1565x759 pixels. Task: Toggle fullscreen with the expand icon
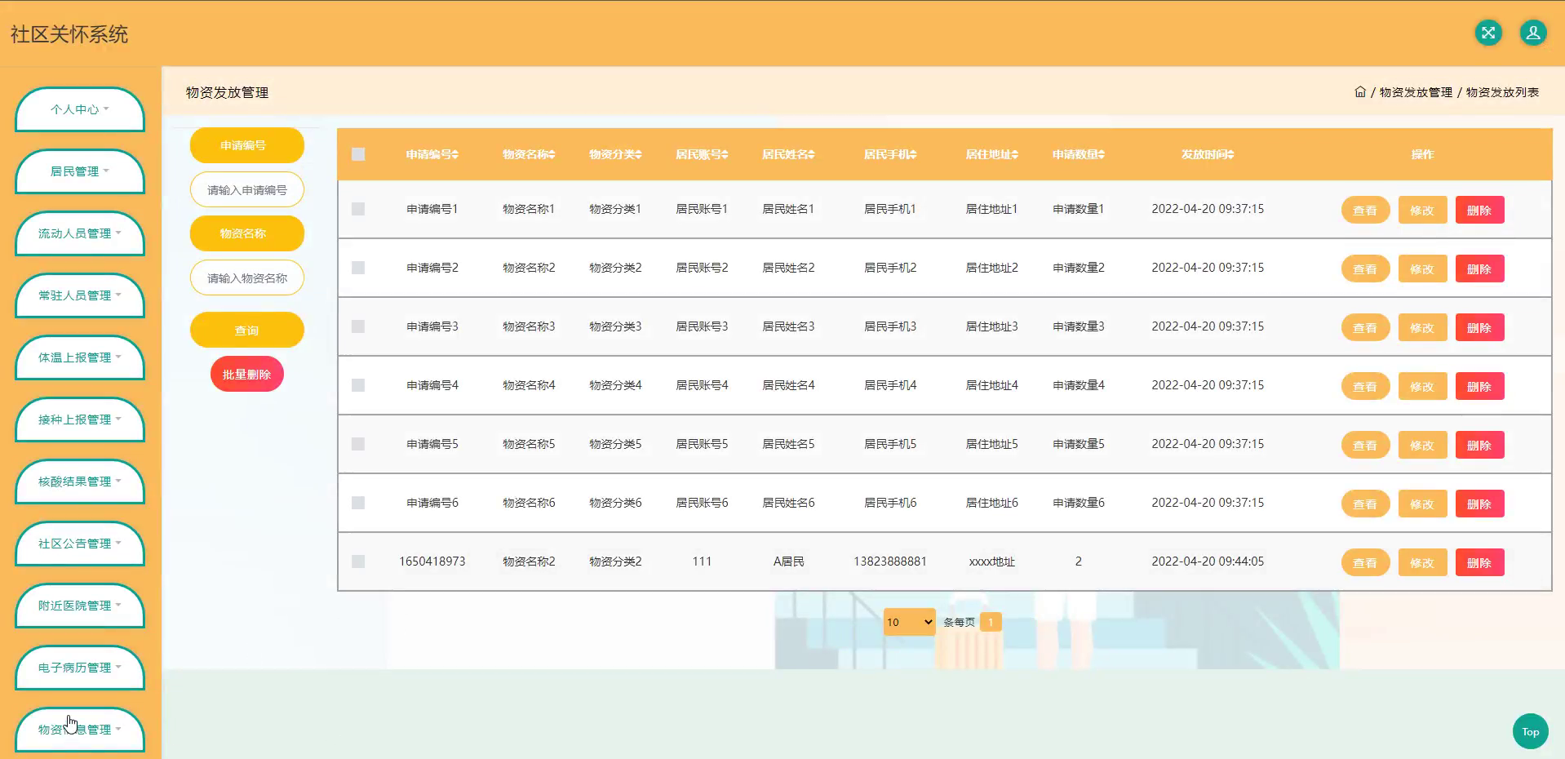1488,33
